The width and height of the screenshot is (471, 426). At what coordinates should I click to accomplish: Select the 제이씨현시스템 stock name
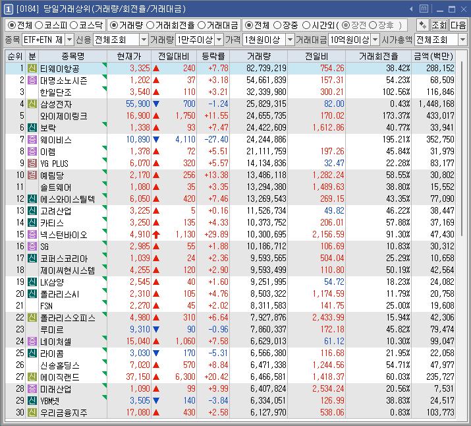tap(68, 270)
